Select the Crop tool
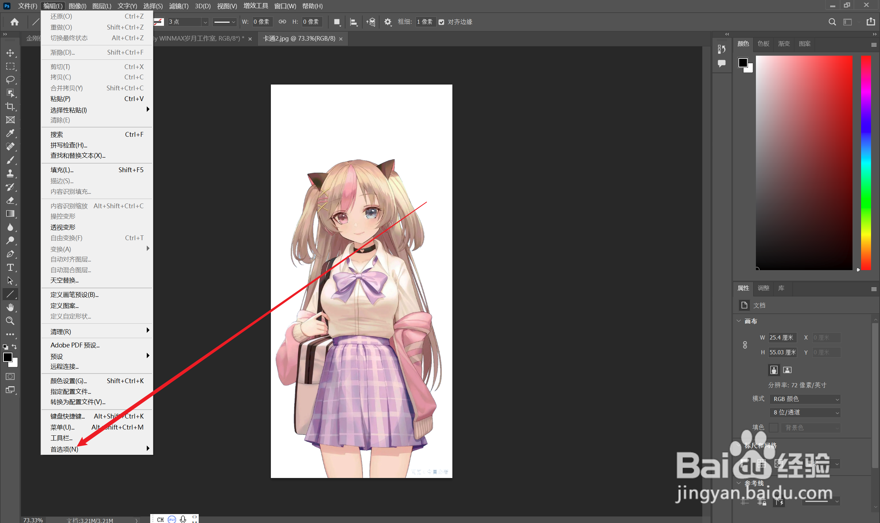This screenshot has width=880, height=523. pos(10,107)
